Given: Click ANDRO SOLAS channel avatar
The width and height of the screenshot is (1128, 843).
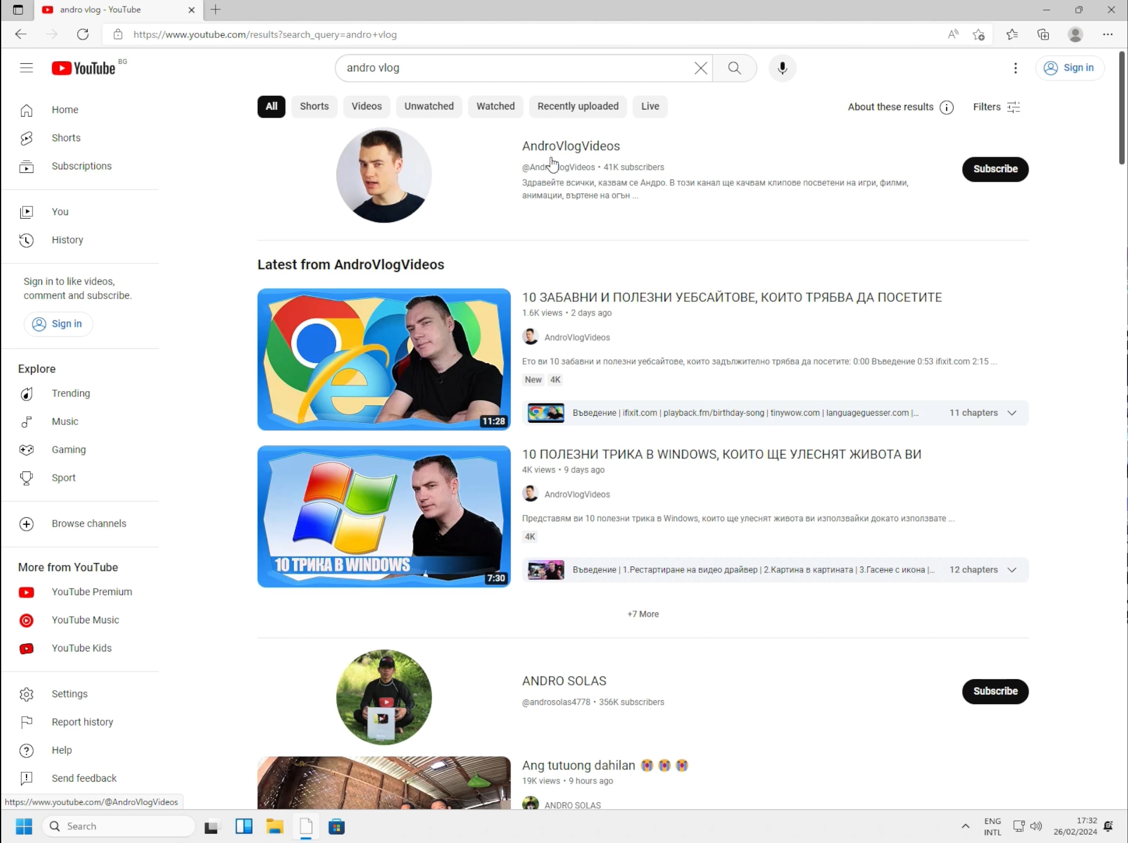Looking at the screenshot, I should tap(383, 697).
